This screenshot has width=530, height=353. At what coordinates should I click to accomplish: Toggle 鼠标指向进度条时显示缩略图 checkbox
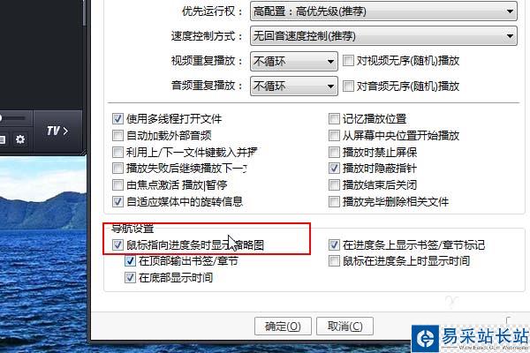(117, 244)
